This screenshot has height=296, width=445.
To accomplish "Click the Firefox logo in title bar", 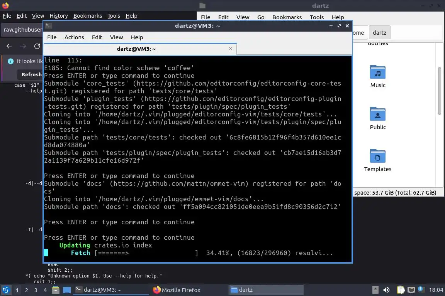I will point(5,5).
